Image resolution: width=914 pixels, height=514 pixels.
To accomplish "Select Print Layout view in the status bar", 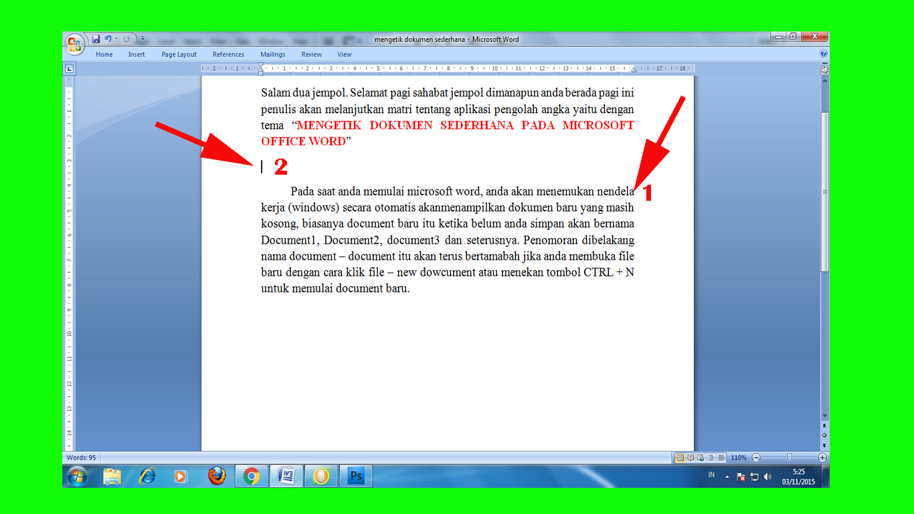I will (x=680, y=457).
